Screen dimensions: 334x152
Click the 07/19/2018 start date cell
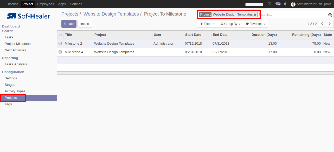(x=193, y=44)
